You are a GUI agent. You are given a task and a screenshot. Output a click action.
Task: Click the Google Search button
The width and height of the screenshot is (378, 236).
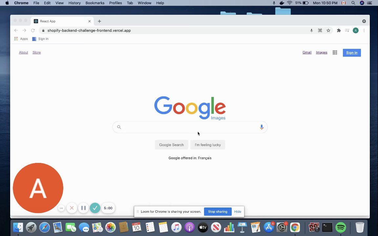(171, 145)
